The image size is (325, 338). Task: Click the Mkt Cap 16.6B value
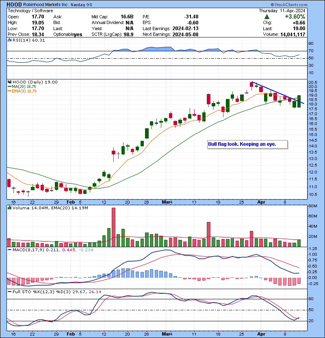(127, 17)
